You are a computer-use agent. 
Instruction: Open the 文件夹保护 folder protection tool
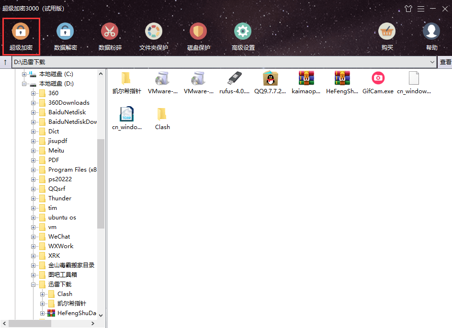(x=154, y=32)
